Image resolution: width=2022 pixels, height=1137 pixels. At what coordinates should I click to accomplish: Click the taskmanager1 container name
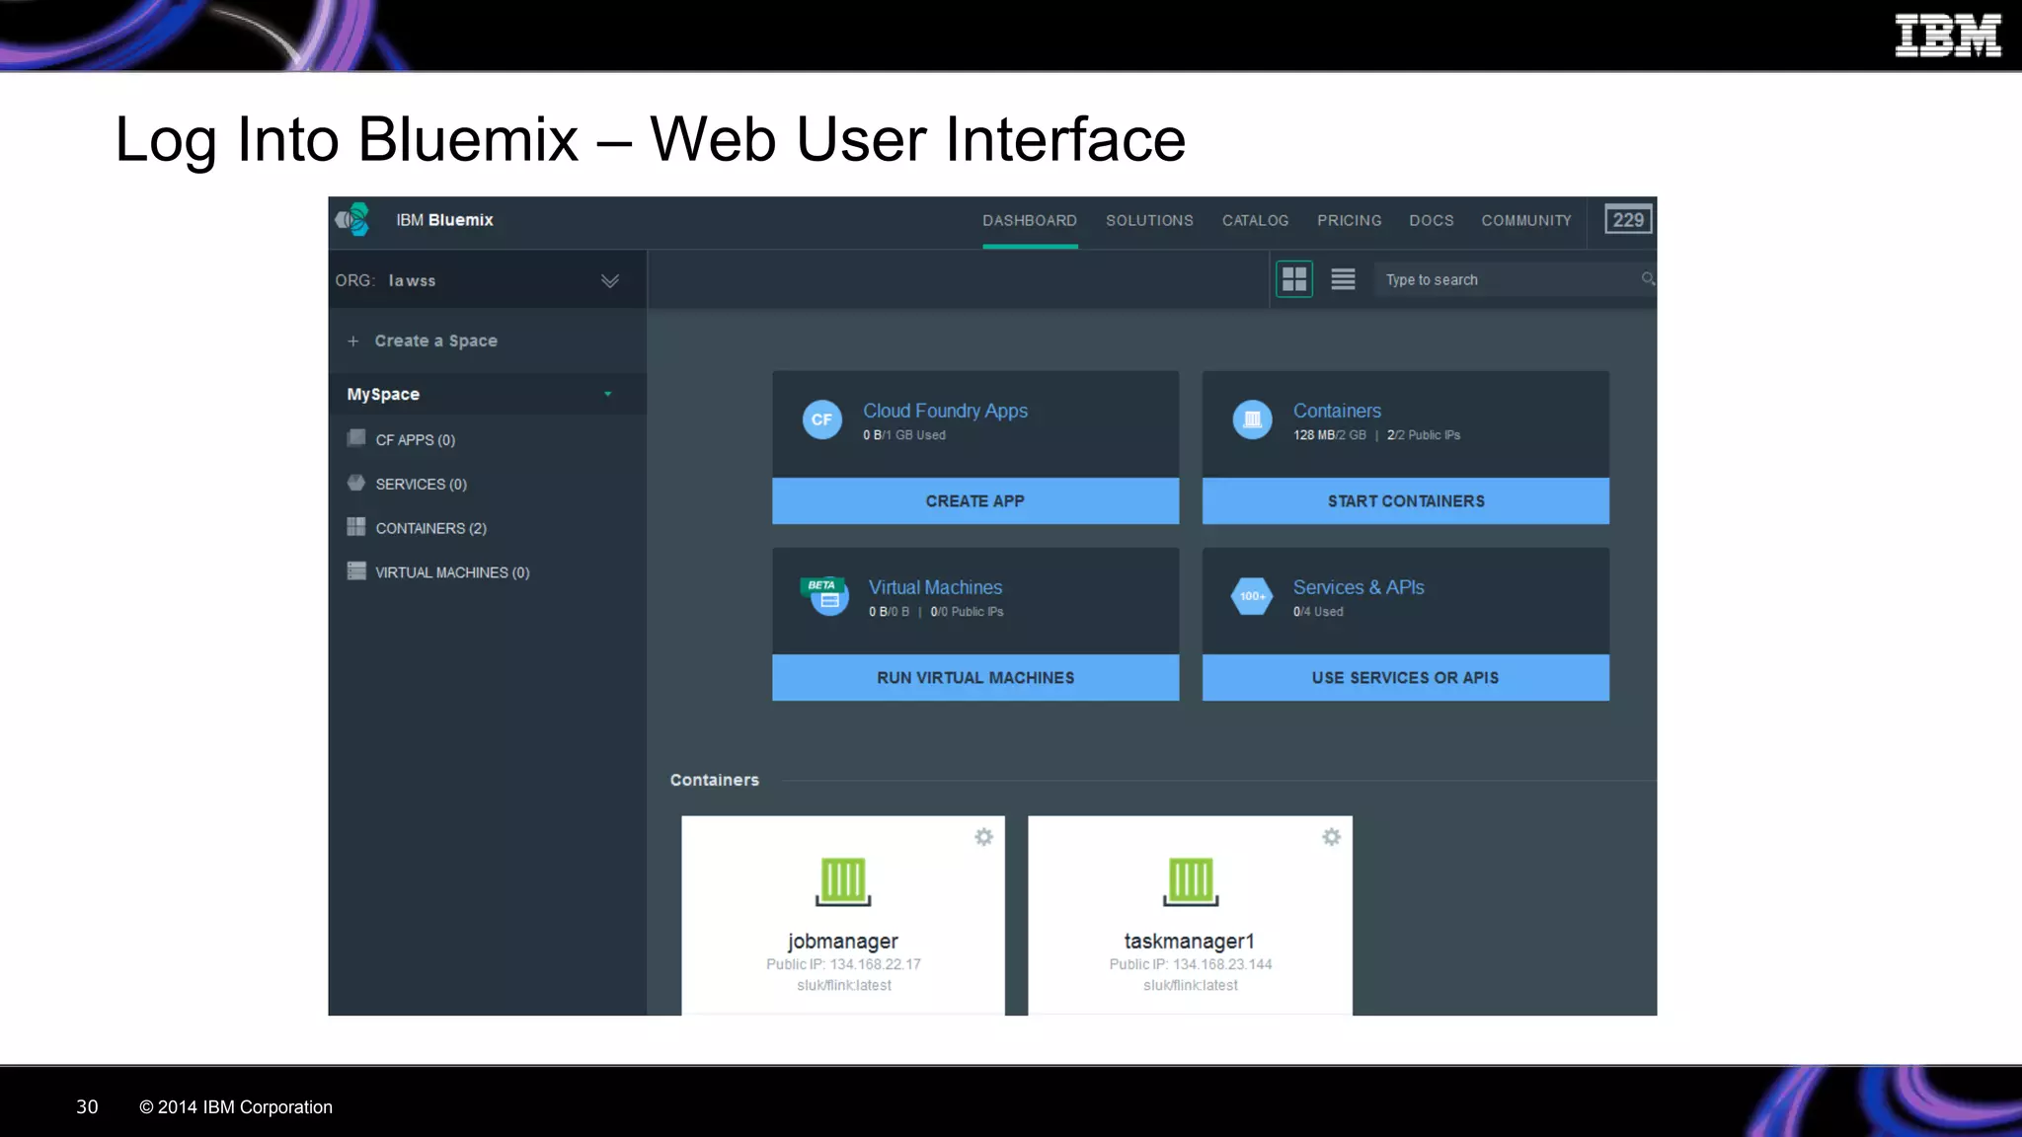(x=1189, y=941)
